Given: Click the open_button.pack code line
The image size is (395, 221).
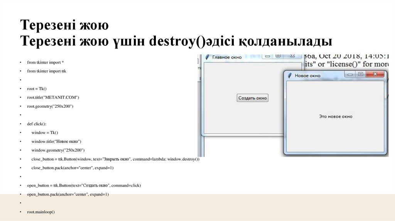Looking at the screenshot, I should [68, 194].
